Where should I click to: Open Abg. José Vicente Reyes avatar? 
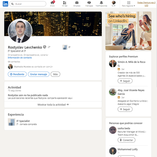point(113,92)
